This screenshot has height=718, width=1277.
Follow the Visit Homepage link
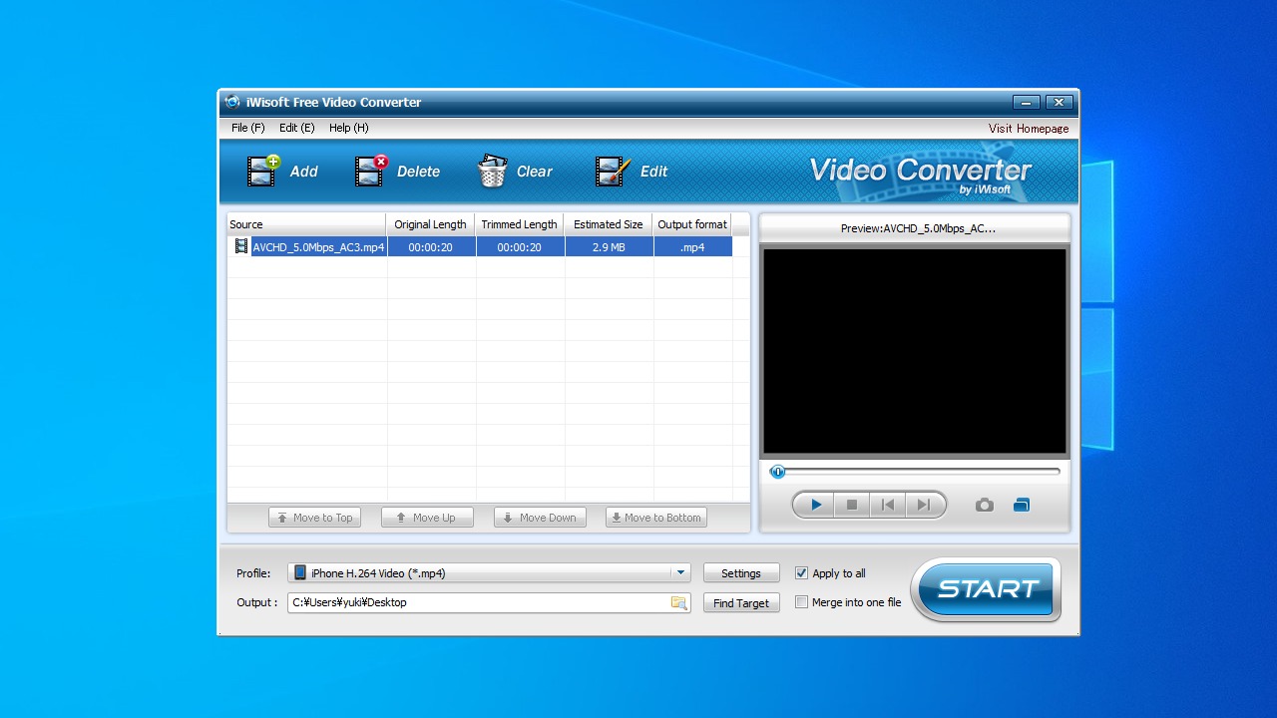[1029, 129]
